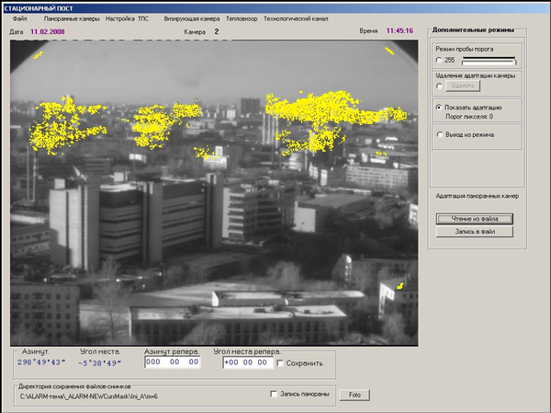This screenshot has width=551, height=413.
Task: Open the Визирующая камера menu
Action: 191,18
